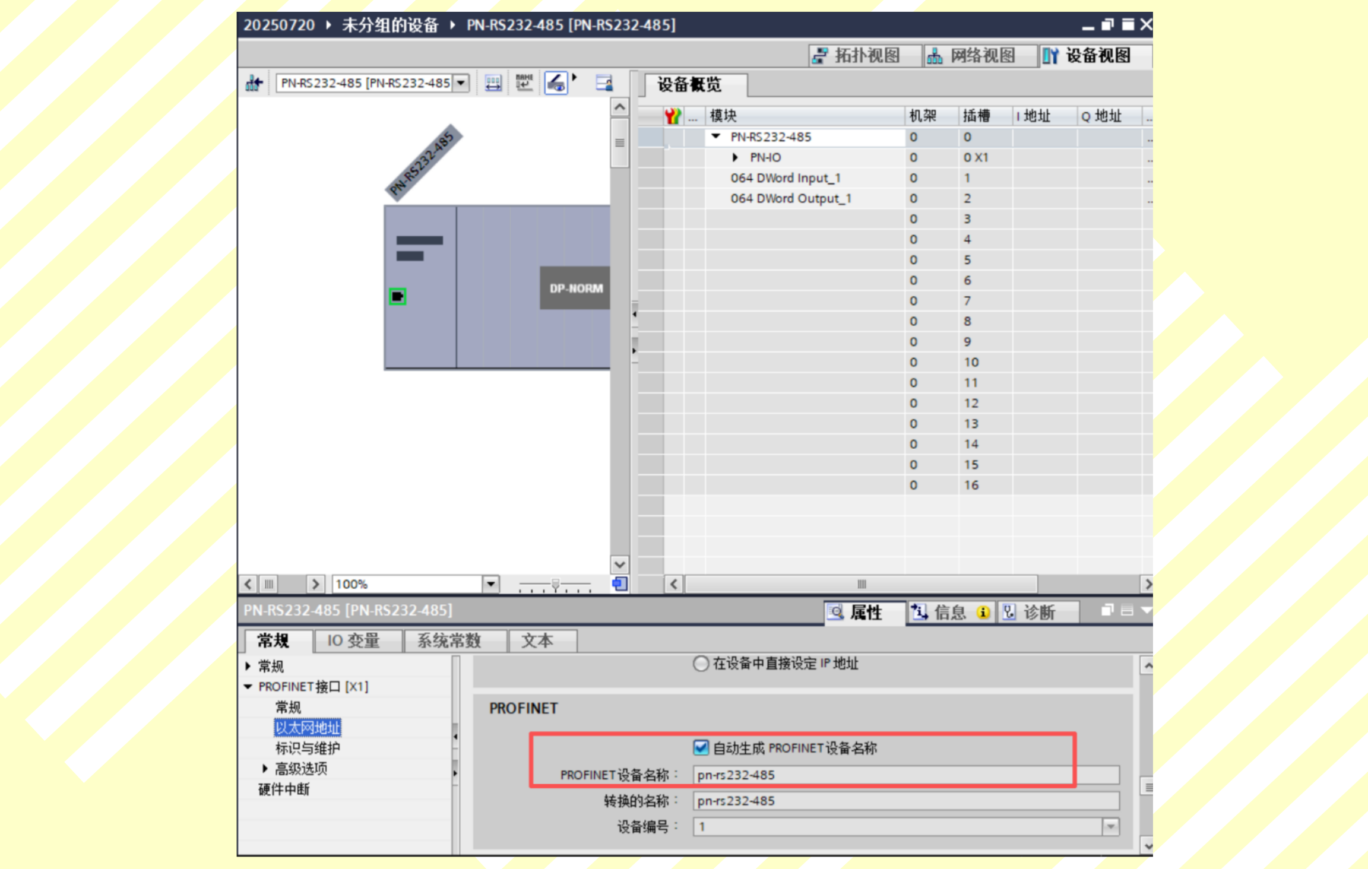This screenshot has height=869, width=1368.
Task: Expand the 高级选项 tree node
Action: (x=265, y=768)
